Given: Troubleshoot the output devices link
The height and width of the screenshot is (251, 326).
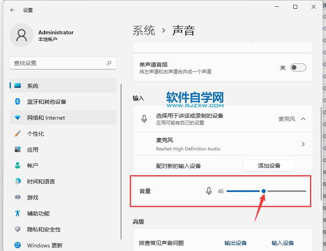Looking at the screenshot, I should click(x=235, y=243).
